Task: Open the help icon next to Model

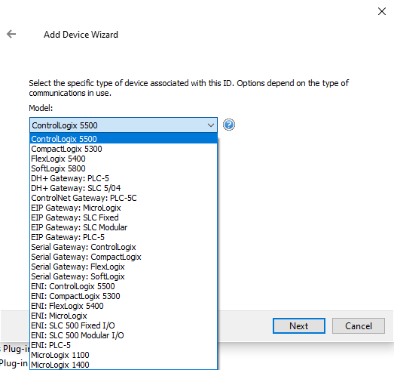Action: pos(229,125)
